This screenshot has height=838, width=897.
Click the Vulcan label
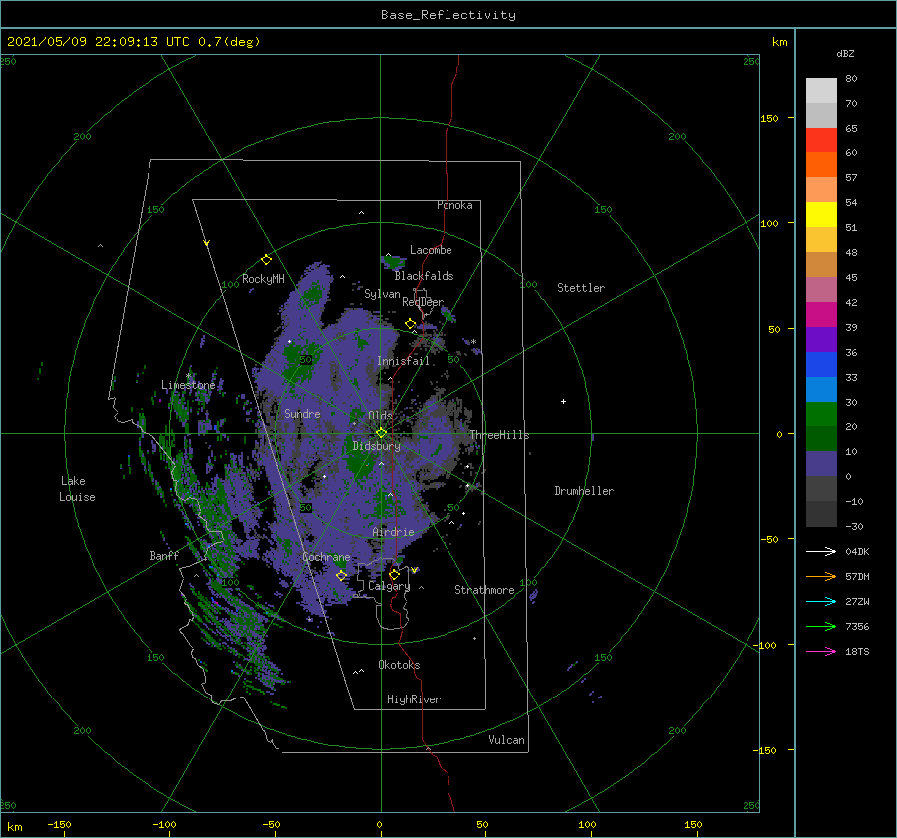(x=506, y=740)
